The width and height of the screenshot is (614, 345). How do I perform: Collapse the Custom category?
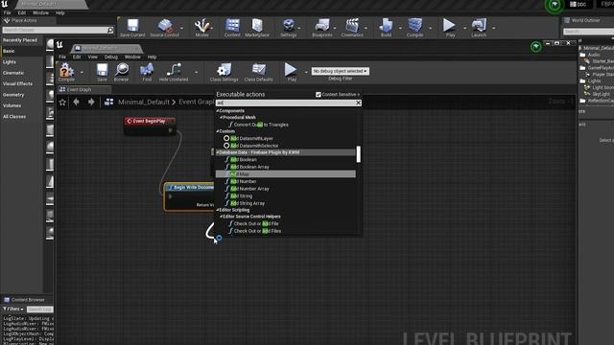click(x=218, y=131)
